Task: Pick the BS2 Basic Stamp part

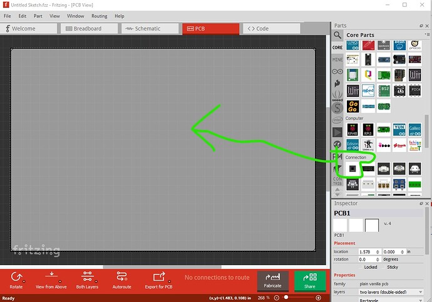Action: click(x=384, y=91)
